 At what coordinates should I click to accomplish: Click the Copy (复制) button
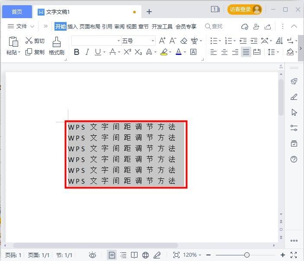tap(35, 52)
